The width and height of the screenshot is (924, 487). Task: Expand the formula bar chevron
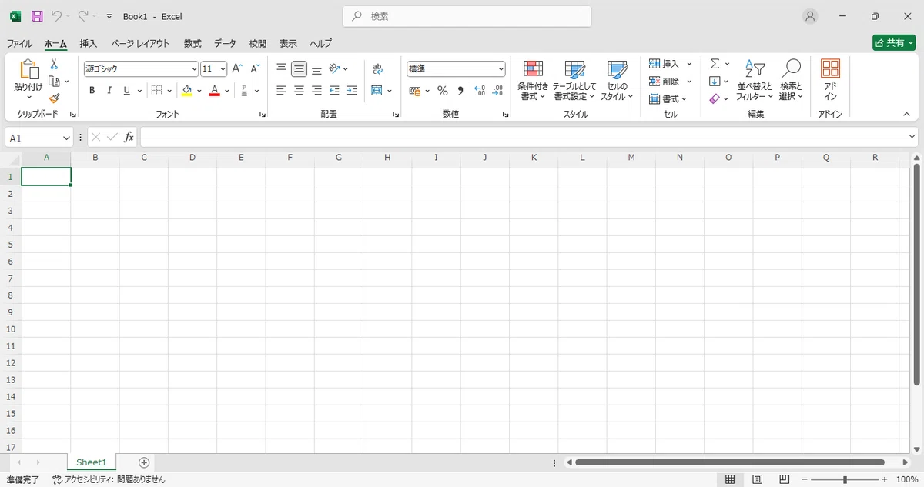point(912,137)
